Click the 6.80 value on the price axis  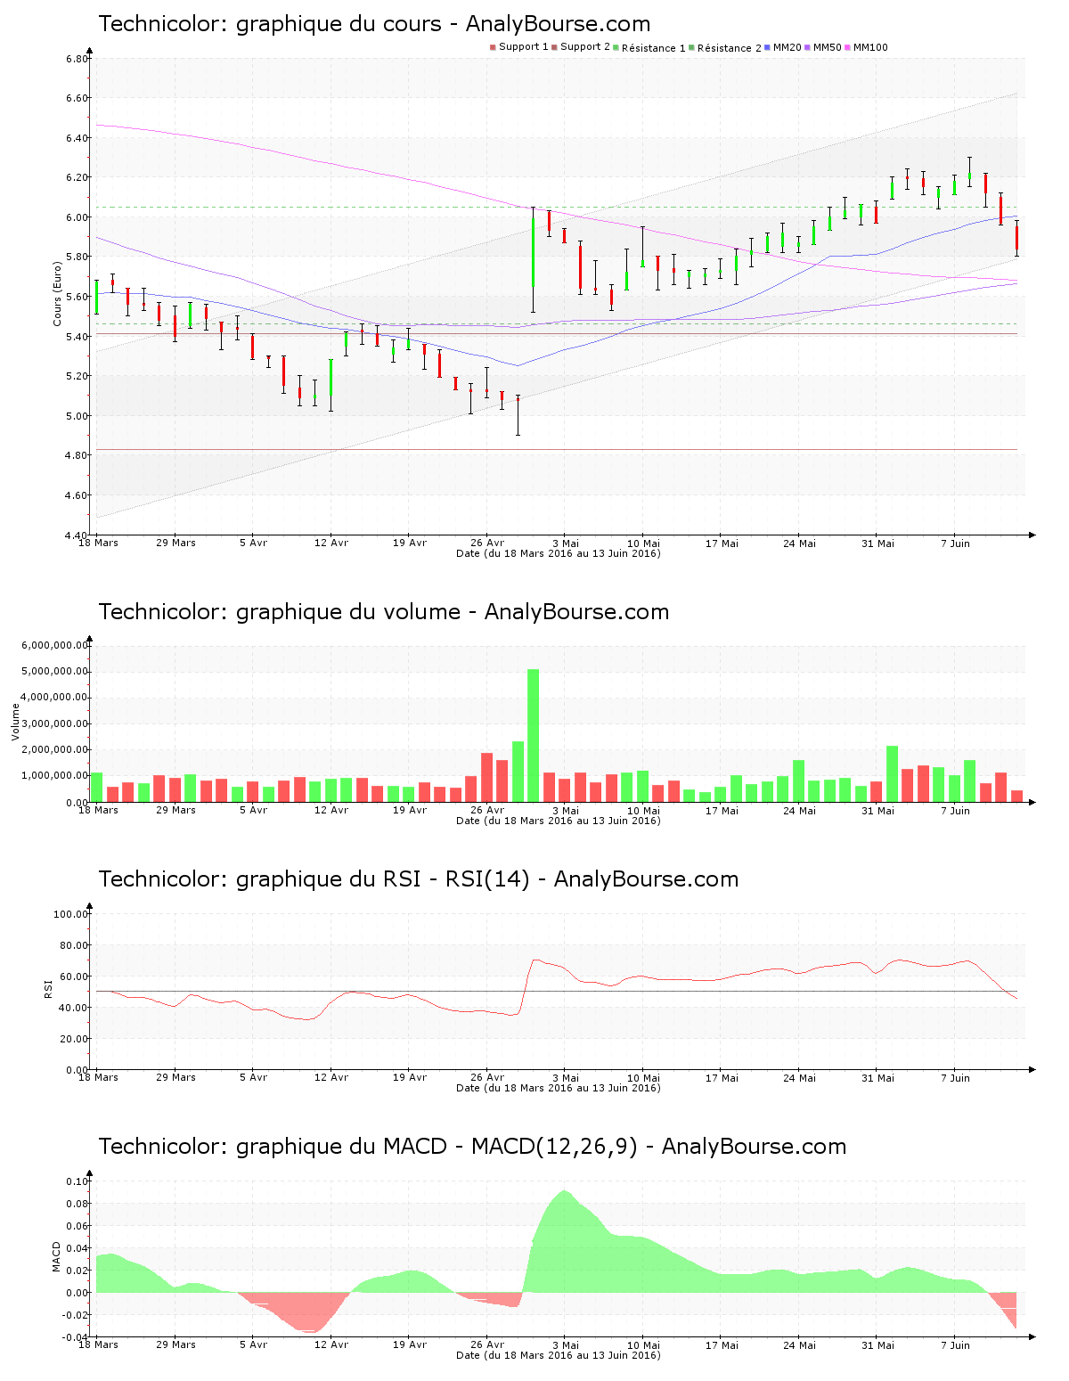click(77, 59)
